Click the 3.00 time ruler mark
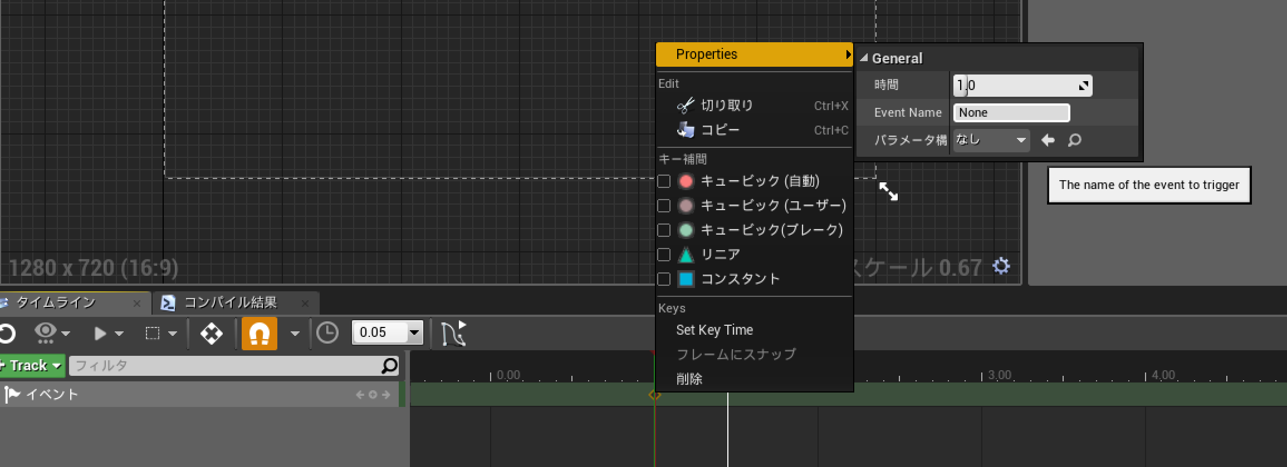Viewport: 1287px width, 467px height. coord(1000,375)
